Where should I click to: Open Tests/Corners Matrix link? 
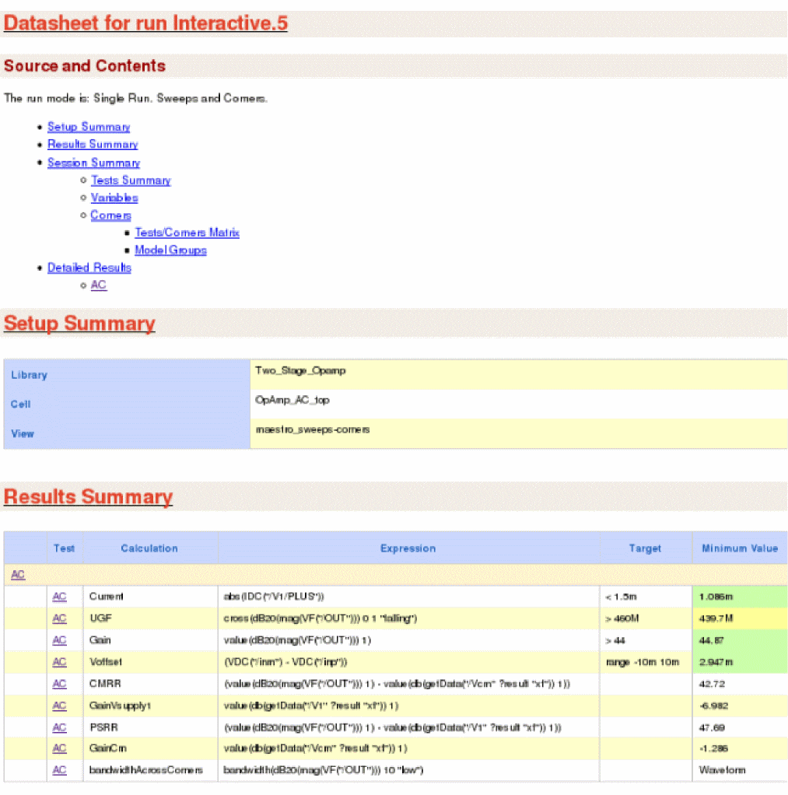click(187, 233)
